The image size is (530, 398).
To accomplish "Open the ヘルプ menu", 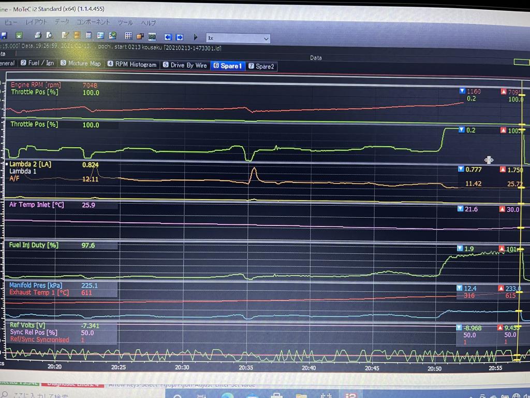I will pyautogui.click(x=149, y=23).
